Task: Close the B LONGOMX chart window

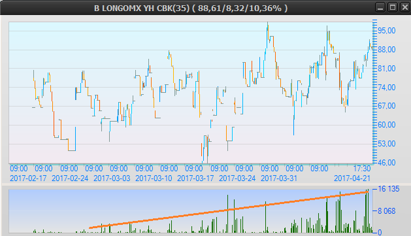Action: [x=404, y=7]
